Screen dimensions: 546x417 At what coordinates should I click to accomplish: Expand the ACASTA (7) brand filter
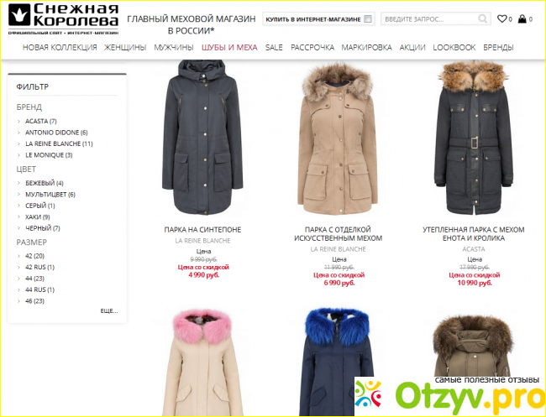pyautogui.click(x=40, y=121)
